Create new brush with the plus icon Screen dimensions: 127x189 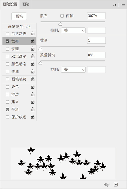116,184
